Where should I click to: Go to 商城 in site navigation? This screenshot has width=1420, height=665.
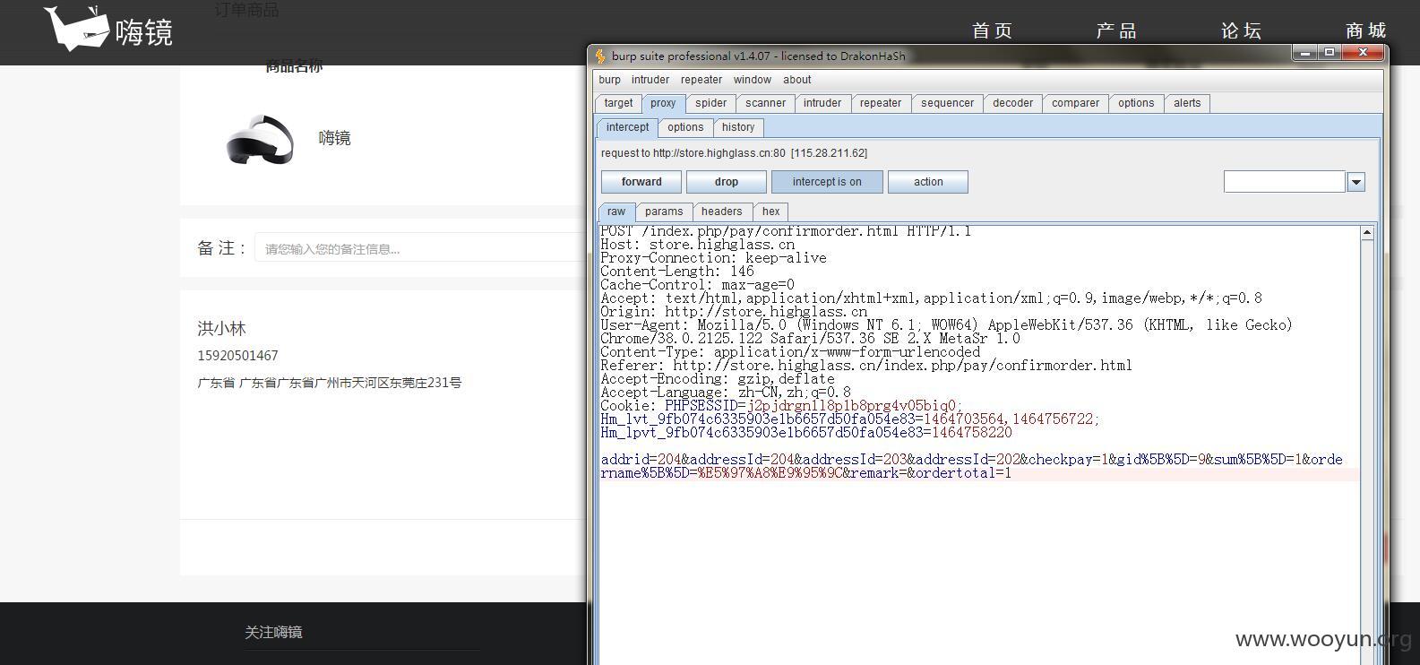click(1365, 31)
